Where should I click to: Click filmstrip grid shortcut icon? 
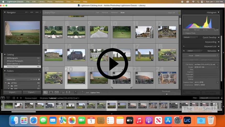(x=14, y=98)
